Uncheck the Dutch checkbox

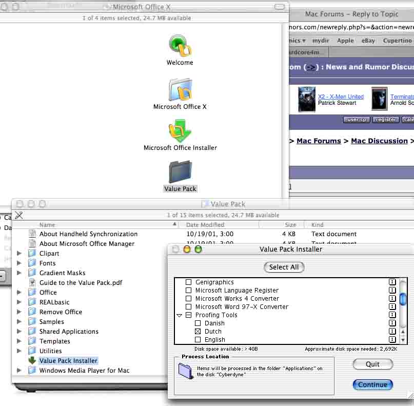click(x=198, y=331)
